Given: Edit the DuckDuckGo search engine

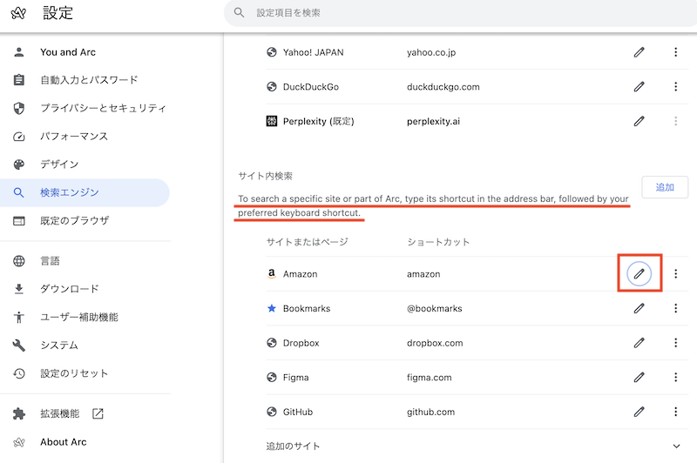Looking at the screenshot, I should pyautogui.click(x=639, y=86).
